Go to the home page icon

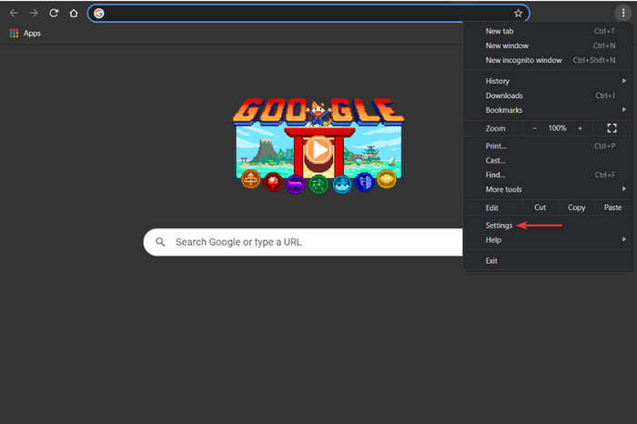(x=74, y=13)
